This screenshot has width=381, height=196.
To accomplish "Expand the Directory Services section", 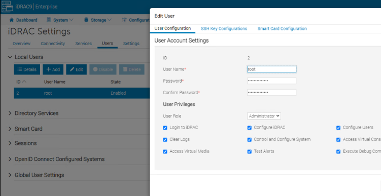I will [x=10, y=113].
